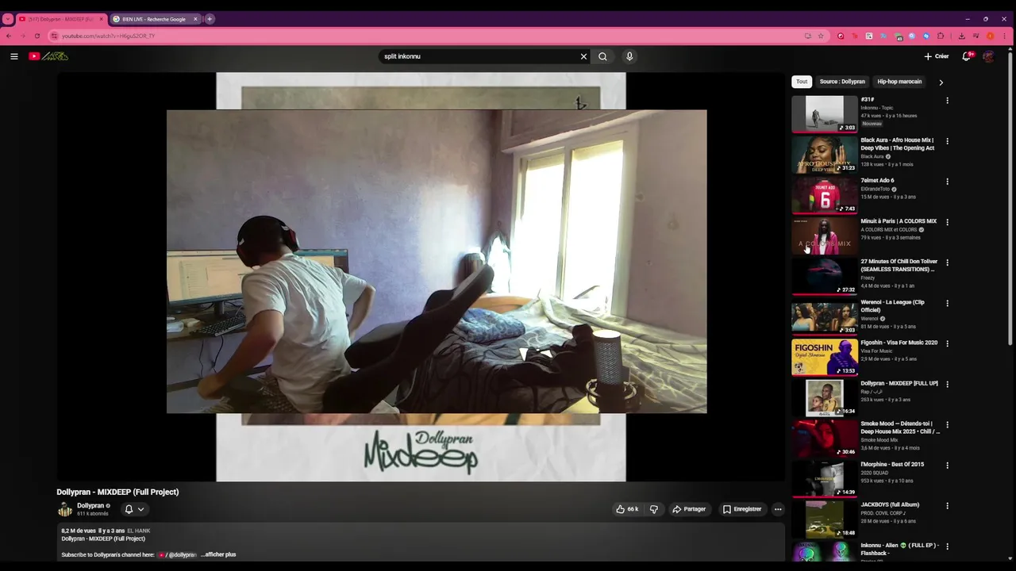This screenshot has height=571, width=1016.
Task: Select Hip-hop marocain chip
Action: (899, 82)
